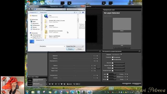
Task: Open Google Chrome from taskbar
Action: (x=67, y=92)
